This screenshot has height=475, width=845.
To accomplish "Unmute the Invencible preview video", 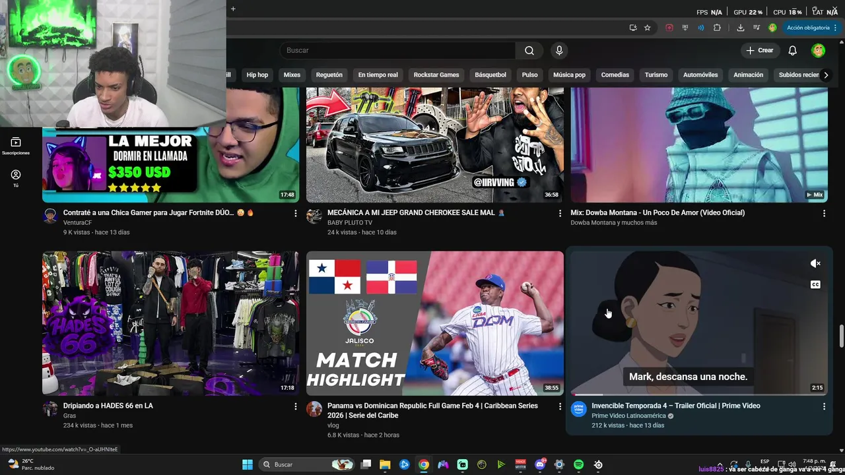I will pyautogui.click(x=815, y=264).
